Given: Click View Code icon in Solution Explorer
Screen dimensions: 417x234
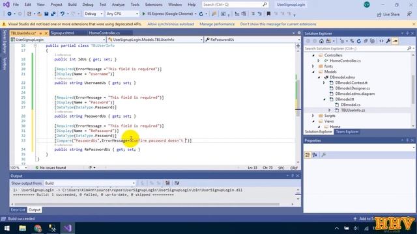Looking at the screenshot, I should tap(381, 41).
